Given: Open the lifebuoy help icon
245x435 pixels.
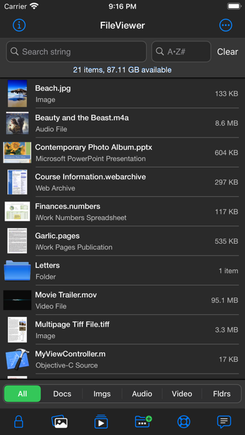Looking at the screenshot, I should click(184, 422).
